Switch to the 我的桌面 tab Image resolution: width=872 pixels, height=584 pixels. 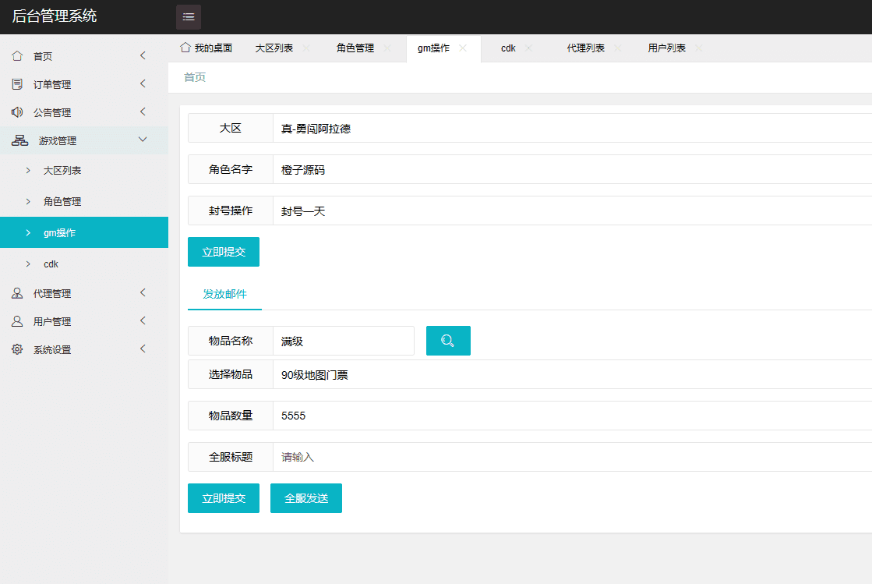pos(207,48)
